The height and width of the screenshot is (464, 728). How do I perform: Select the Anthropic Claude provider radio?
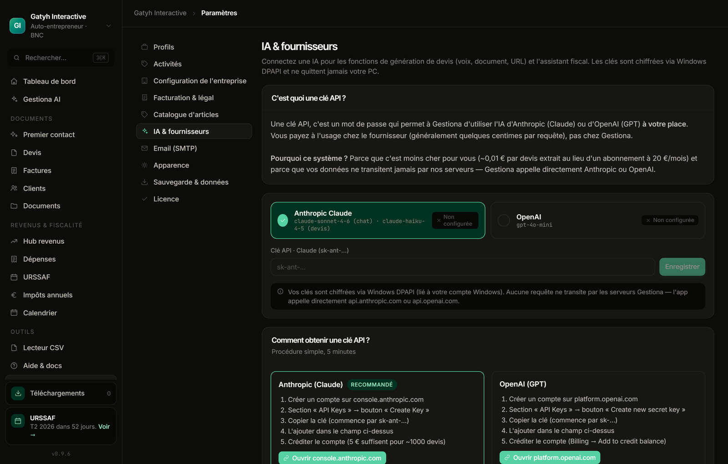283,220
